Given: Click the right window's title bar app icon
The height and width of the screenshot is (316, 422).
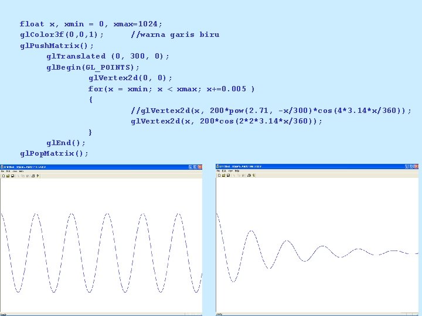Looking at the screenshot, I should [x=217, y=166].
